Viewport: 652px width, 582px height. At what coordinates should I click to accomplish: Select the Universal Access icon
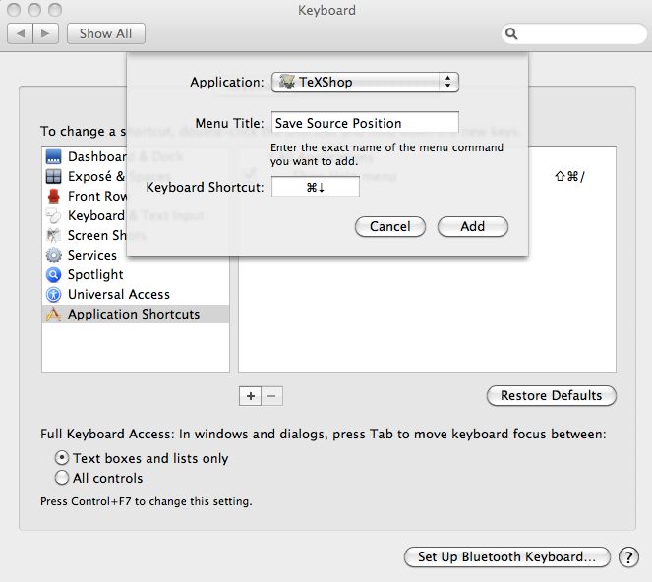click(x=53, y=294)
